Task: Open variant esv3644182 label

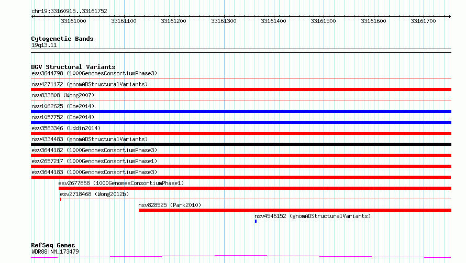Action: (x=94, y=150)
